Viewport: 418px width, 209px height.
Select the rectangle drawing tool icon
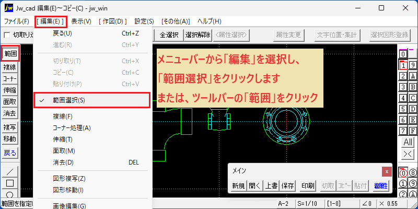[x=10, y=183]
